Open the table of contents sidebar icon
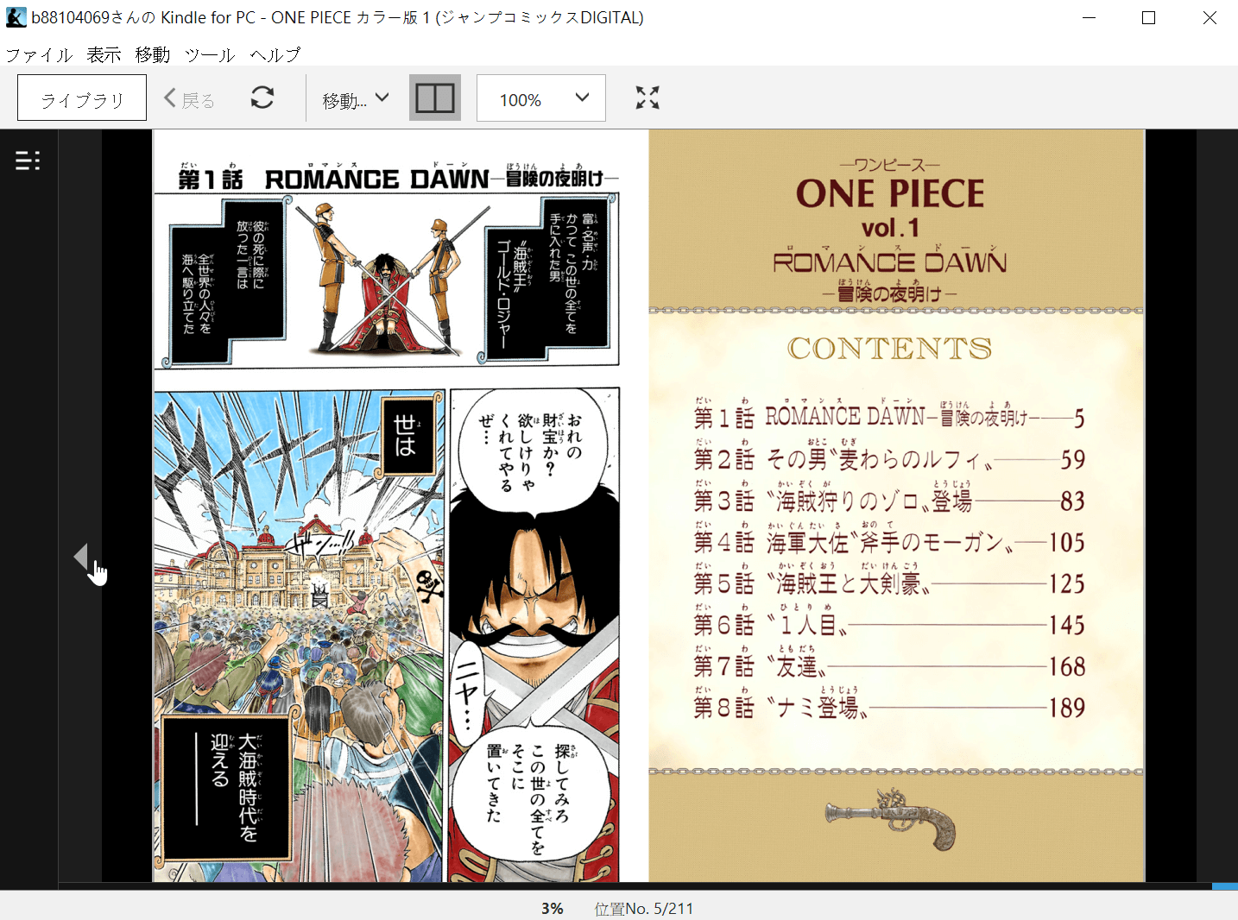 click(x=28, y=161)
